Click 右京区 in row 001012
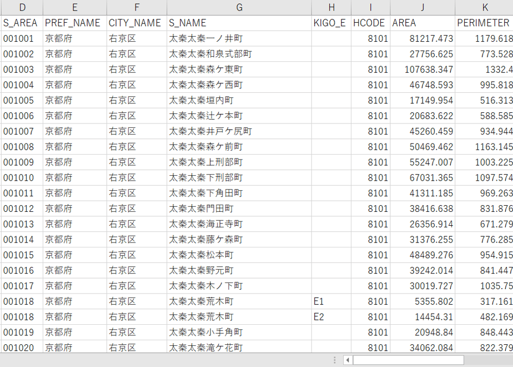The height and width of the screenshot is (367, 513). (x=137, y=209)
